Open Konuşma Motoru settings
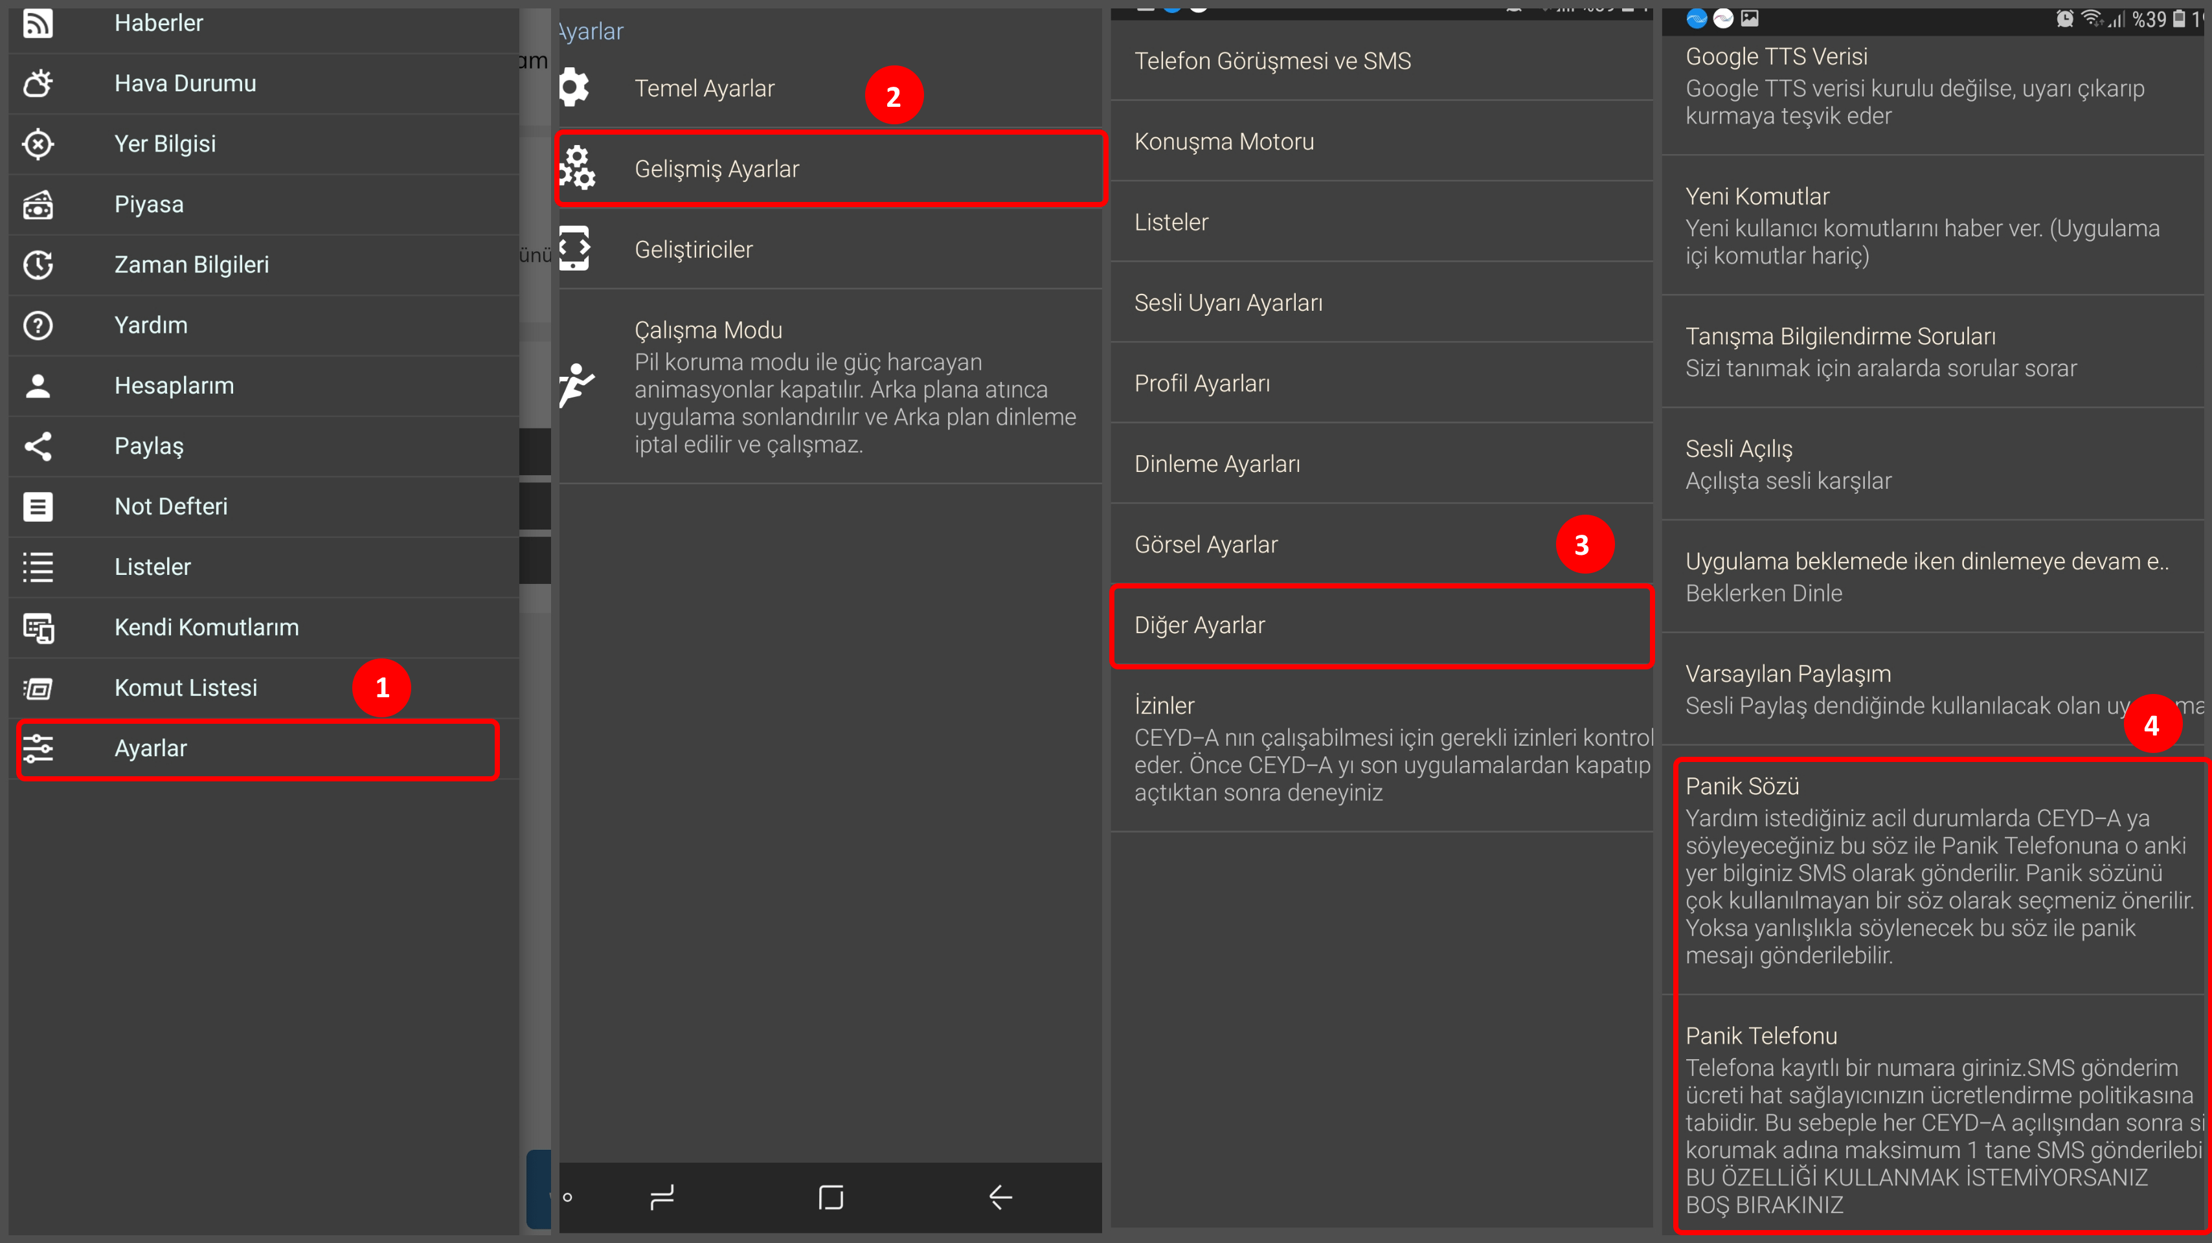 (x=1382, y=142)
